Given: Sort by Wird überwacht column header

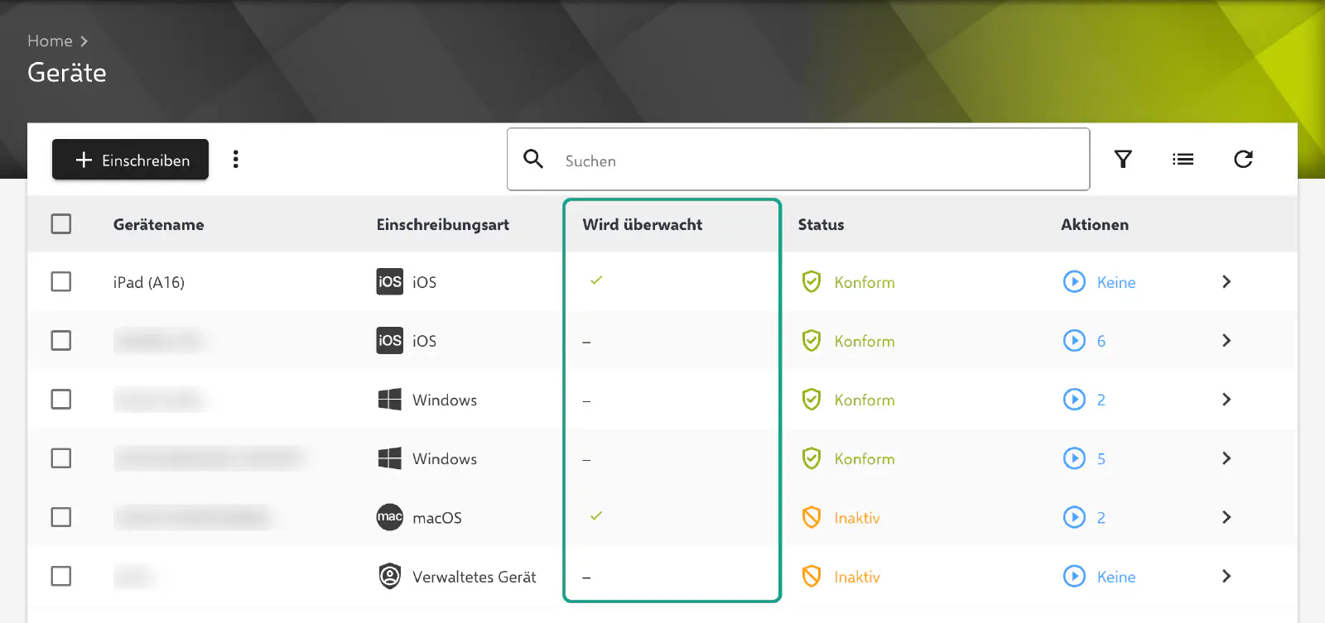Looking at the screenshot, I should [643, 224].
